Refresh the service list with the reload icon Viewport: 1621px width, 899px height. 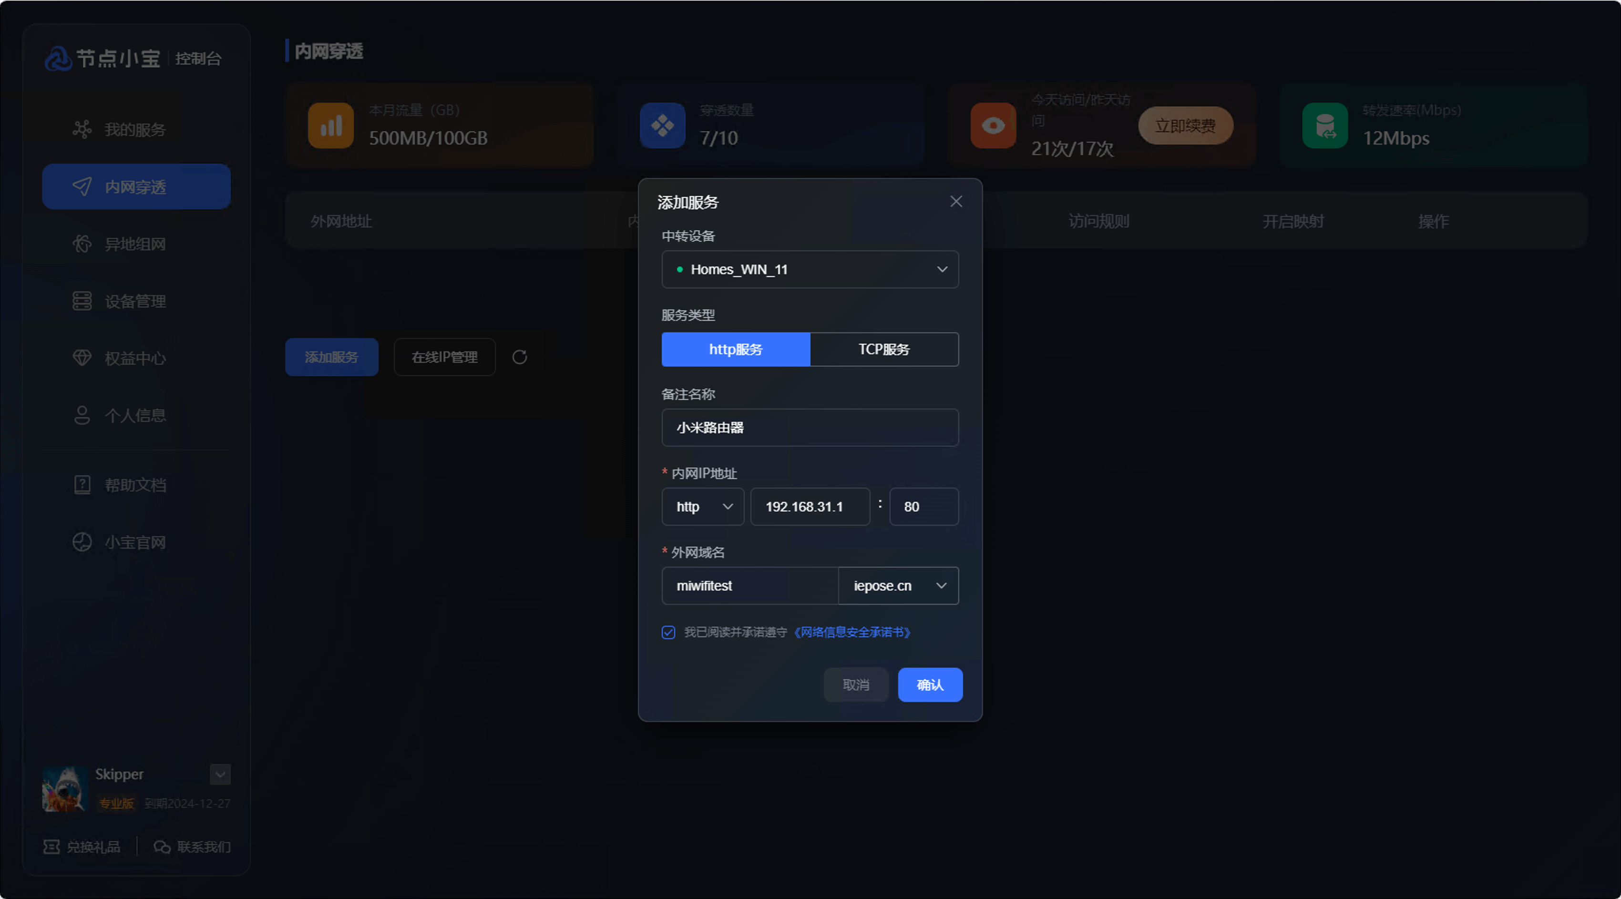point(520,358)
